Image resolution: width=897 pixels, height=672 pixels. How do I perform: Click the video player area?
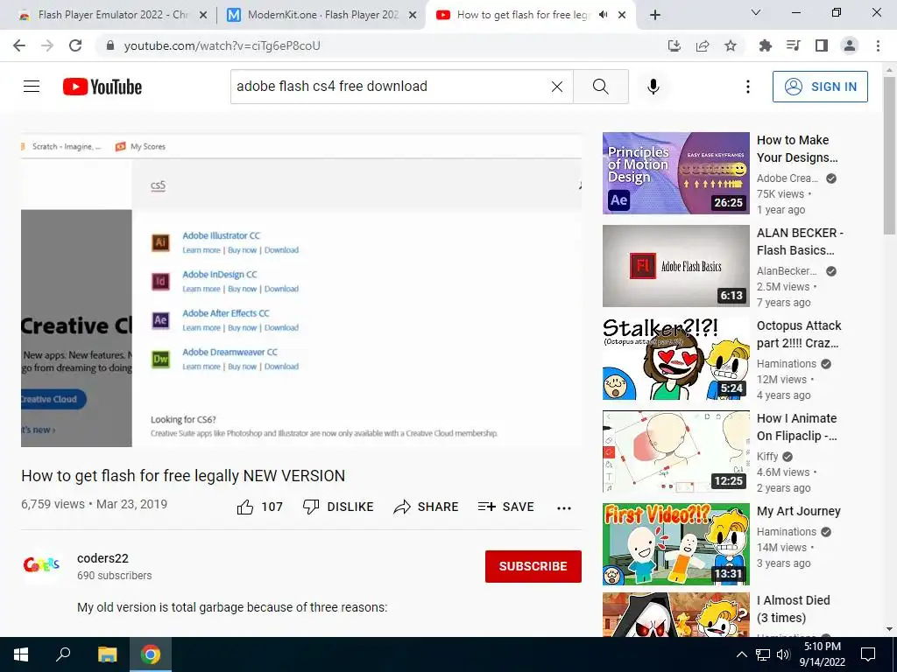point(301,290)
